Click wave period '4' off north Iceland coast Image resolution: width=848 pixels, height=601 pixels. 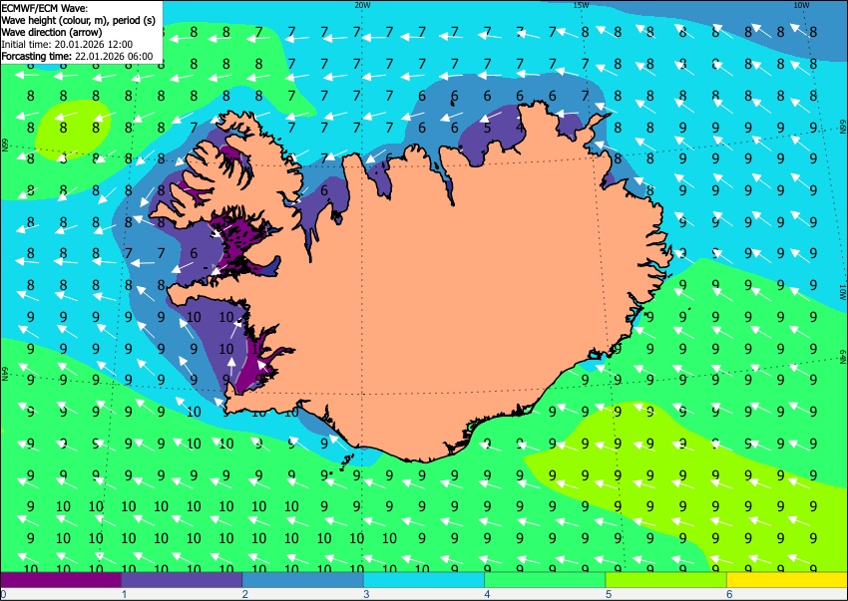pyautogui.click(x=520, y=129)
